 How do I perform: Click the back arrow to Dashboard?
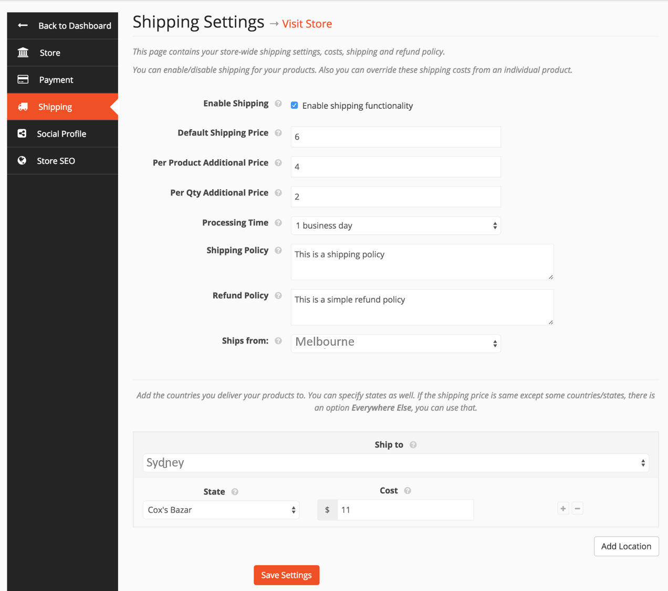[22, 25]
